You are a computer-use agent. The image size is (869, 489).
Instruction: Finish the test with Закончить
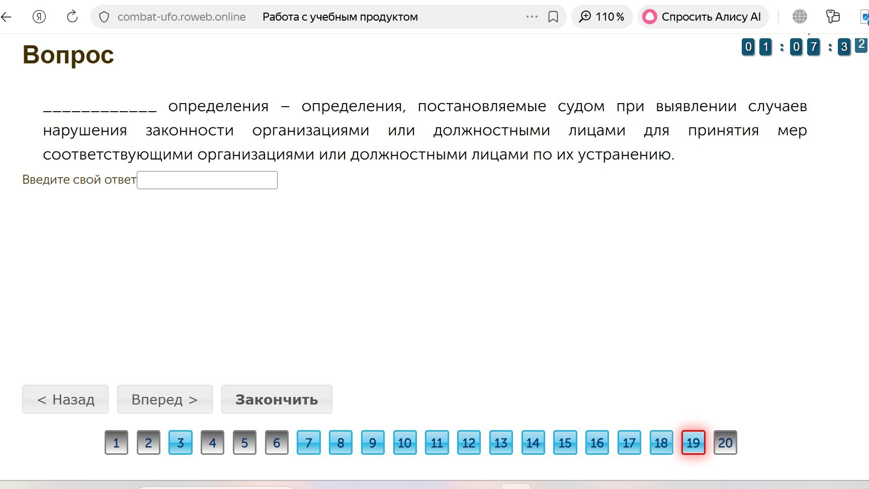click(x=277, y=399)
